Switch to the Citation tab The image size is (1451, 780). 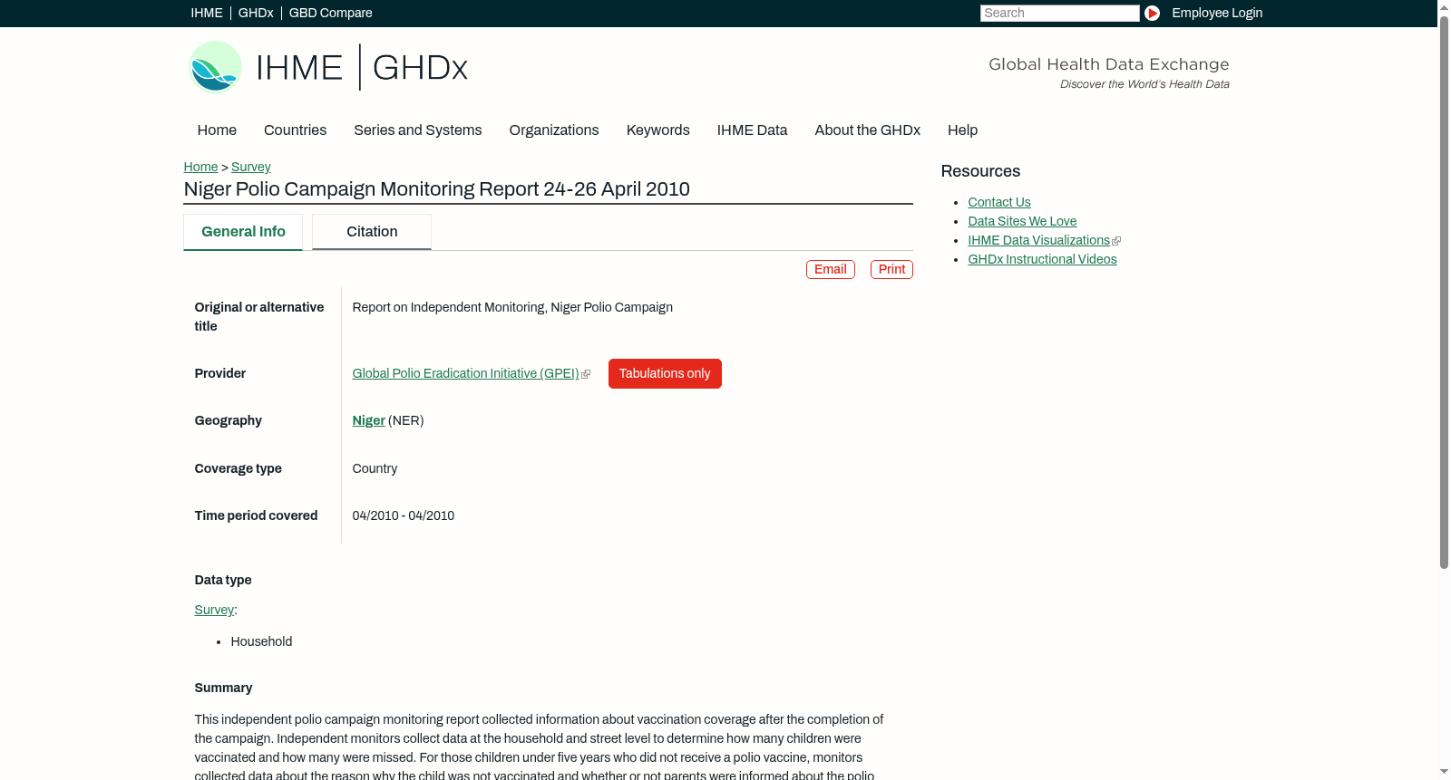[372, 232]
